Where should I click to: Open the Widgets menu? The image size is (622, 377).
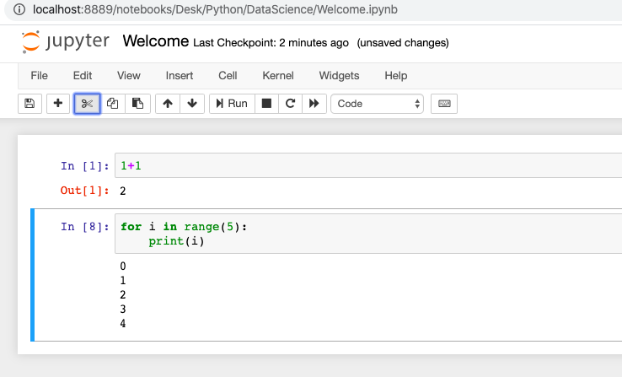[339, 75]
